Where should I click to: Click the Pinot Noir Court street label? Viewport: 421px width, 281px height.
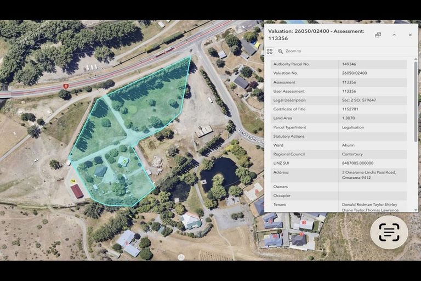point(251,137)
